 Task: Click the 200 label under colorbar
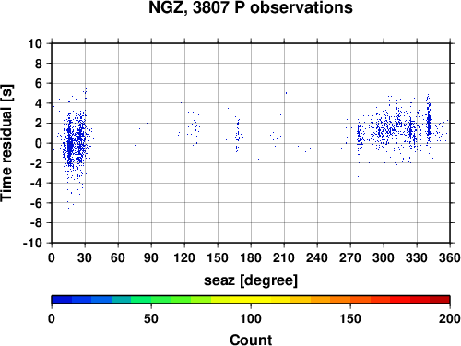[449, 318]
